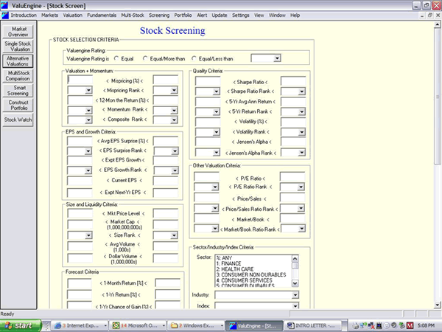Viewport: 442px width, 332px height.
Task: Open the maximum EPS Growth Rank dropdown
Action: pyautogui.click(x=175, y=170)
